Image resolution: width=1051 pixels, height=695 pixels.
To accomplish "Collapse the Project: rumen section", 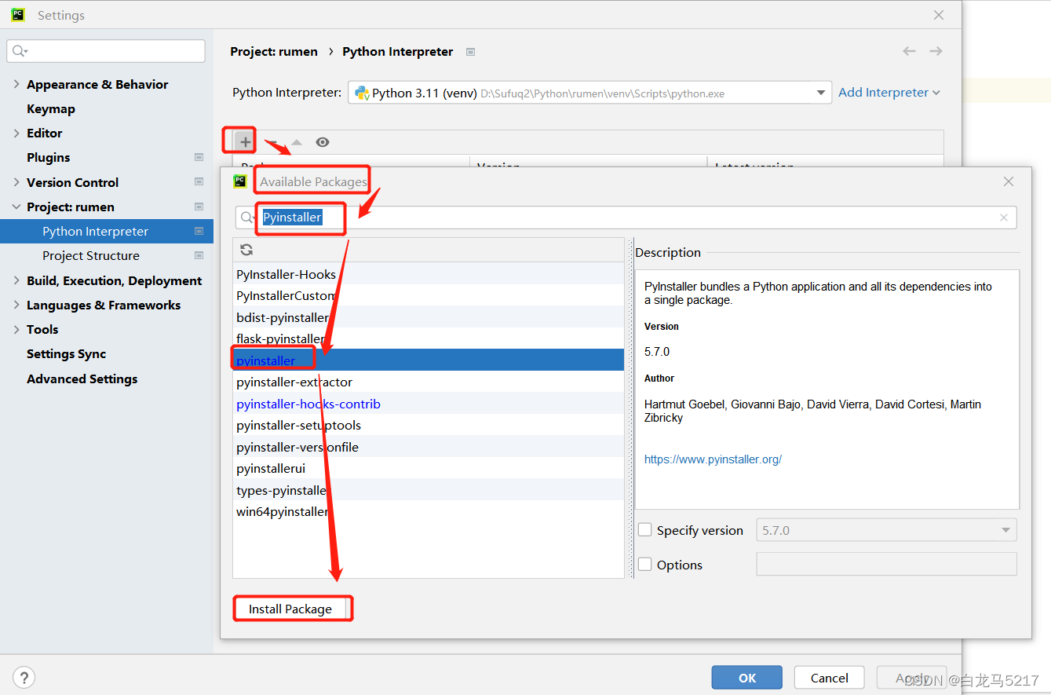I will [x=16, y=207].
